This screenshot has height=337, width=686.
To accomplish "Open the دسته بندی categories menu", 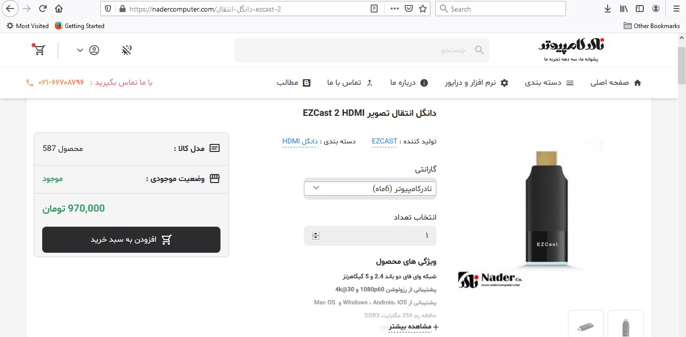I will (549, 83).
